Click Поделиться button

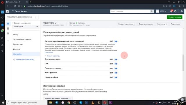175,24
